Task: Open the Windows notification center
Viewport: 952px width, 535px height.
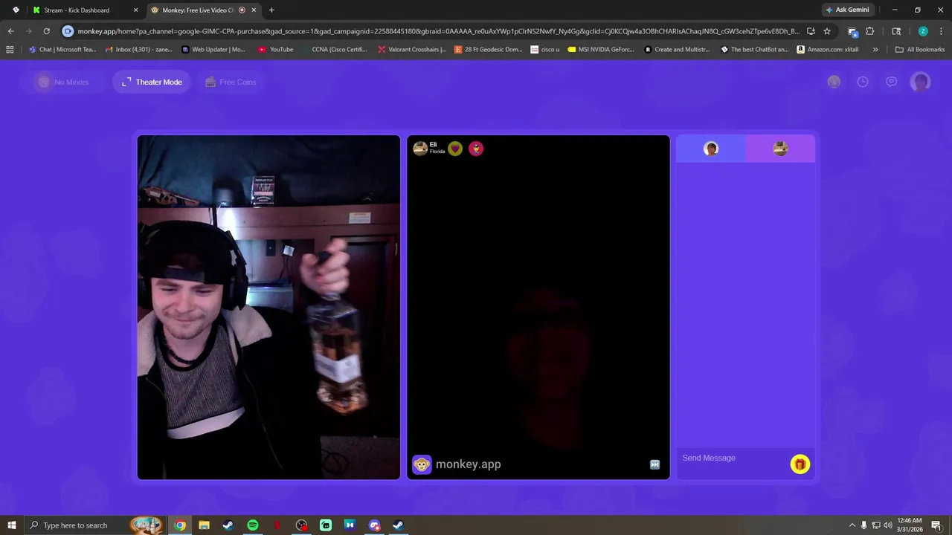Action: (937, 525)
